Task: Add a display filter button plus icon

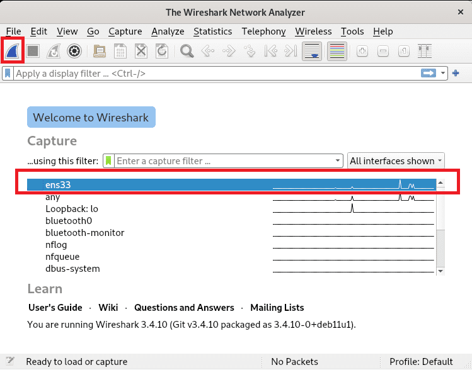Action: point(456,73)
